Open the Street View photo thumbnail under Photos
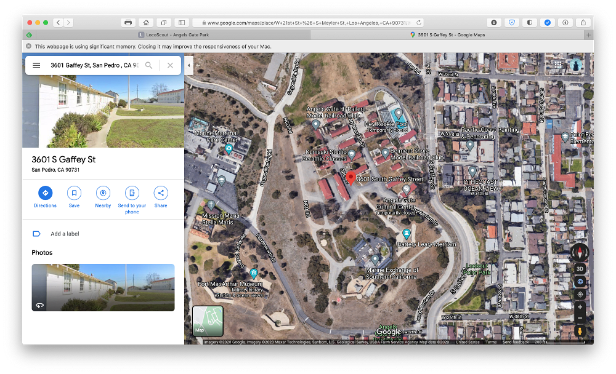The image size is (616, 374). point(103,287)
